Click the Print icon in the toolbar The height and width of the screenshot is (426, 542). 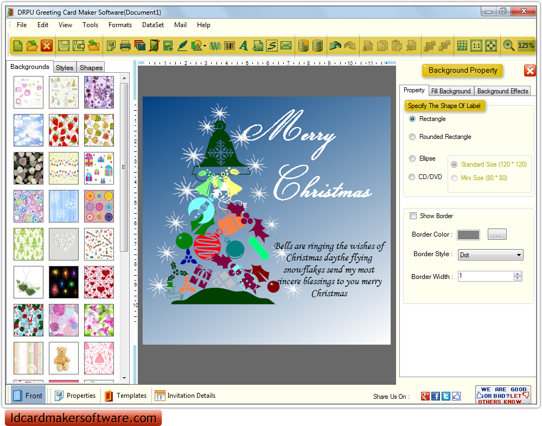click(125, 46)
